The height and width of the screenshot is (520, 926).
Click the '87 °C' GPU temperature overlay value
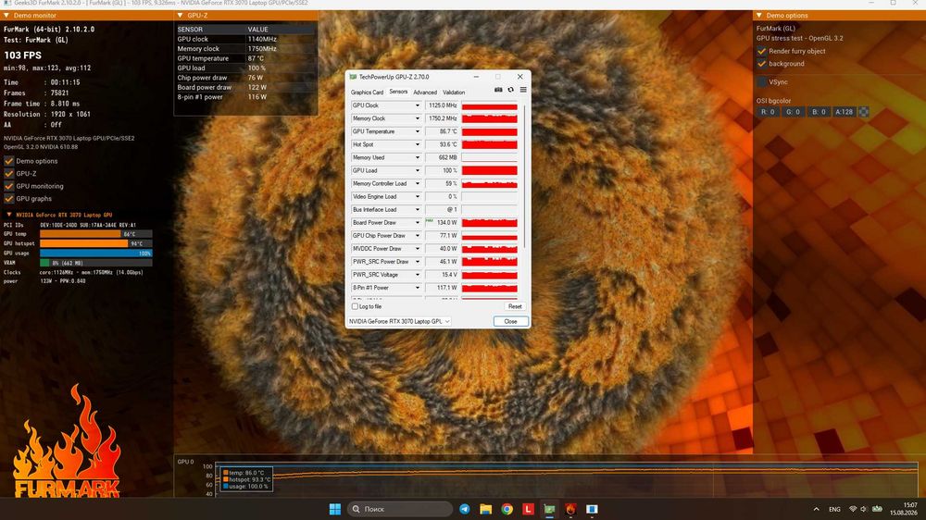[x=256, y=58]
